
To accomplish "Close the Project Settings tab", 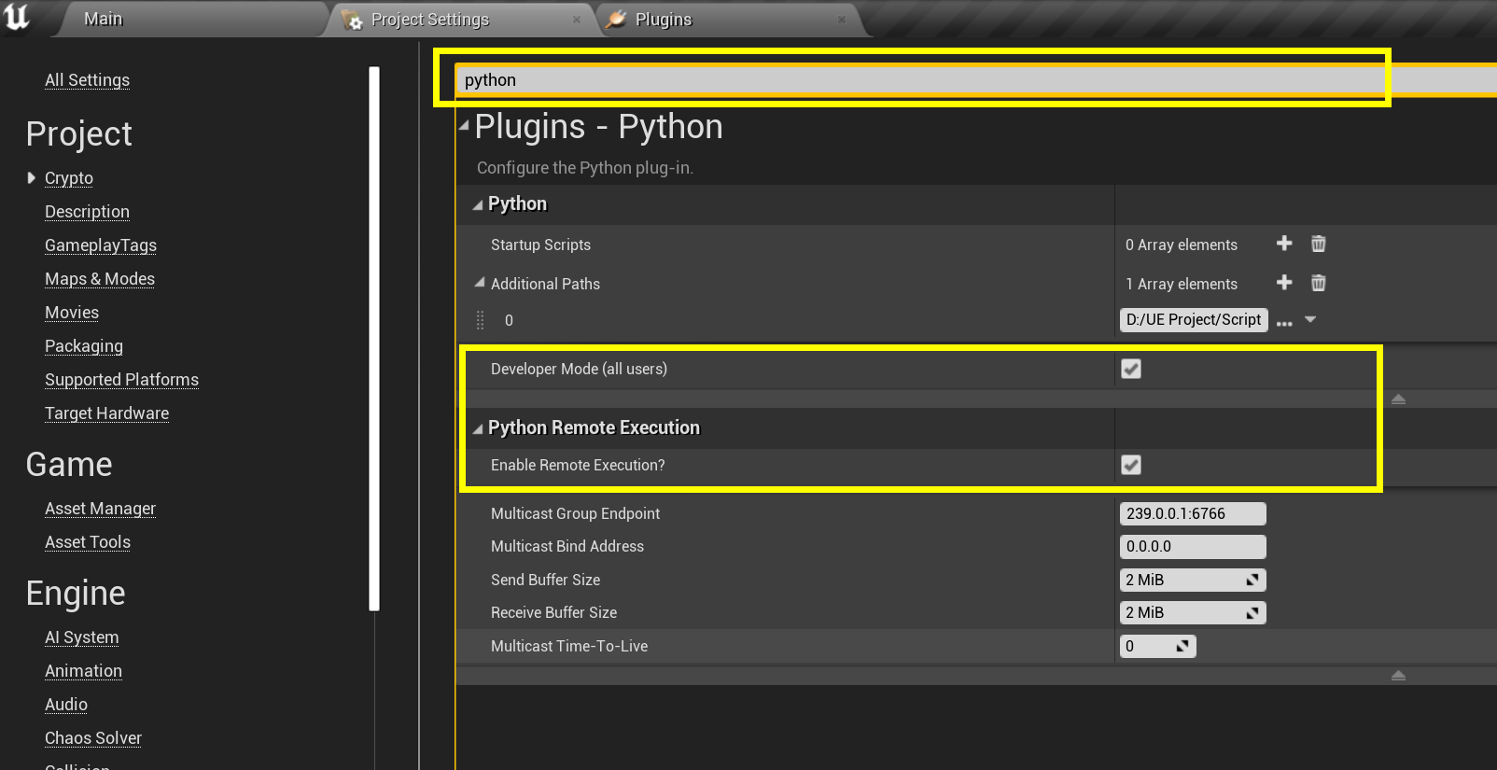I will click(577, 20).
